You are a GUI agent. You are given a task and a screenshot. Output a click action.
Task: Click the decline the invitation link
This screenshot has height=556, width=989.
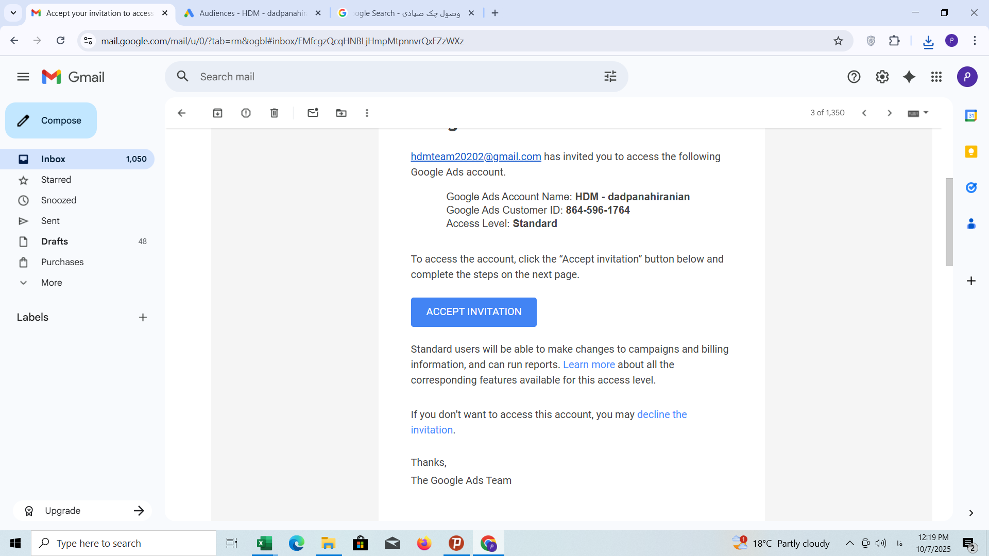661,414
